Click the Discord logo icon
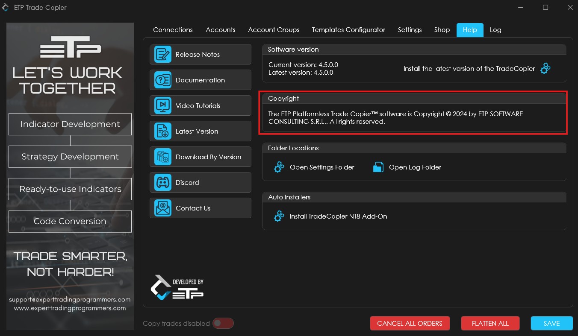Image resolution: width=578 pixels, height=336 pixels. pos(162,183)
